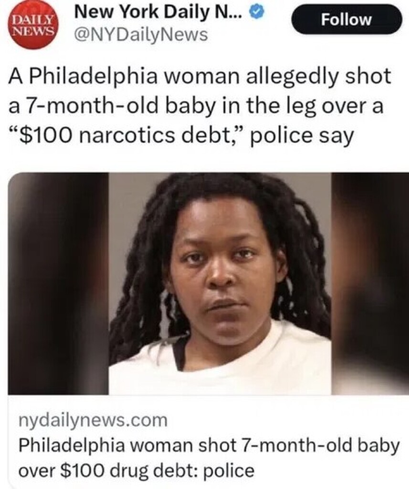Click the blurred right panel of card image

[x=370, y=284]
